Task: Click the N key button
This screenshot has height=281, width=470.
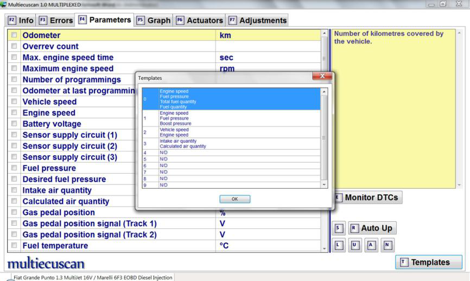Action: [388, 245]
